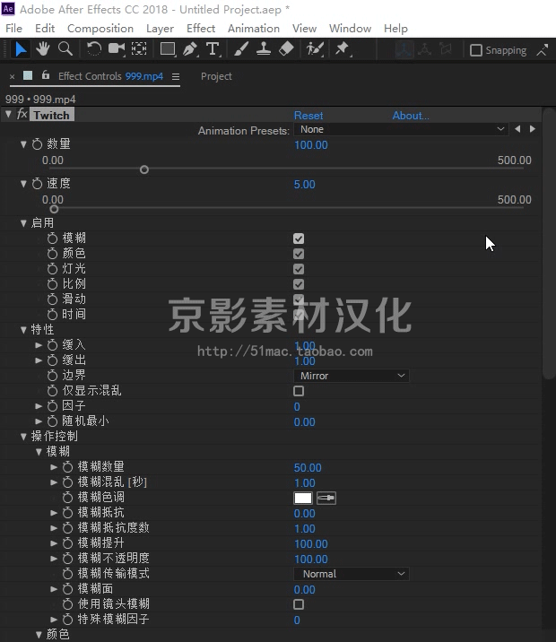Click the Effect Controls vertical scrollbar
The width and height of the screenshot is (556, 642).
tap(548, 244)
